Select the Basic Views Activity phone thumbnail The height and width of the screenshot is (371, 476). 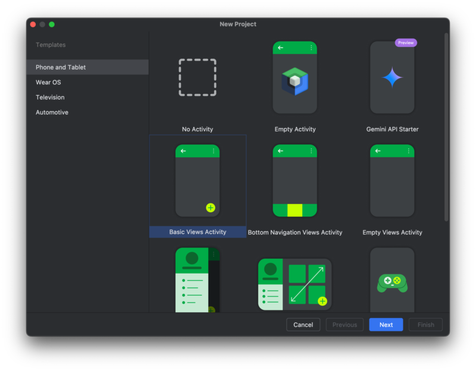click(198, 181)
